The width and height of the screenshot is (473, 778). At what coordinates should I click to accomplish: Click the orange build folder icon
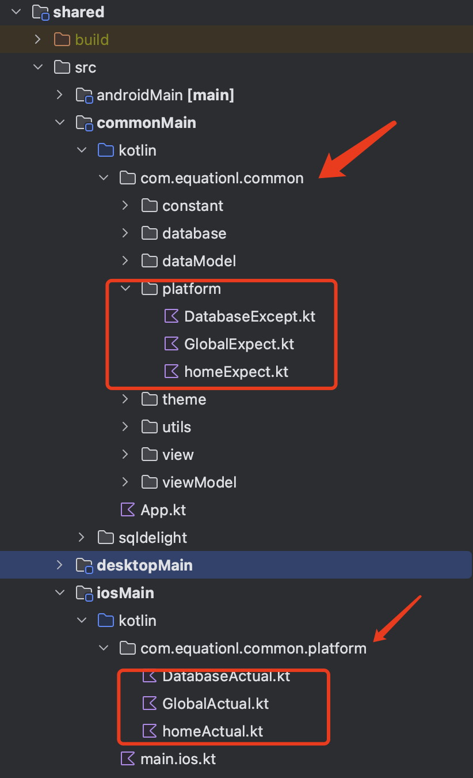pos(62,40)
